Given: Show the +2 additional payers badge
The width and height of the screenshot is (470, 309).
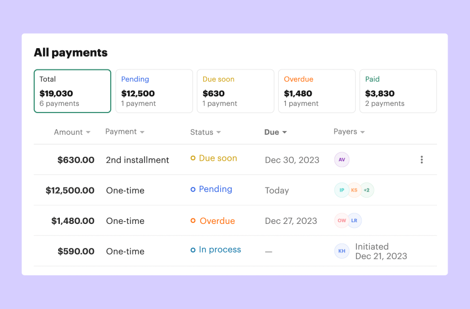Looking at the screenshot, I should [366, 190].
